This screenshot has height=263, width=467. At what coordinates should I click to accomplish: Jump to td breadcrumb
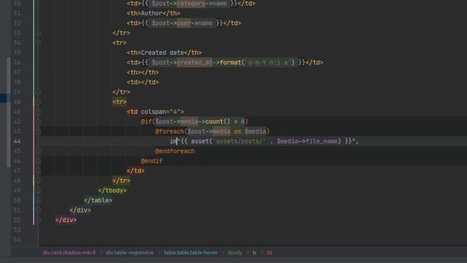click(269, 253)
